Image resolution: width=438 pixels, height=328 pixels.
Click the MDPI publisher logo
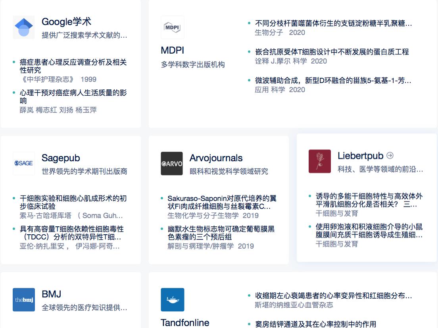[172, 27]
